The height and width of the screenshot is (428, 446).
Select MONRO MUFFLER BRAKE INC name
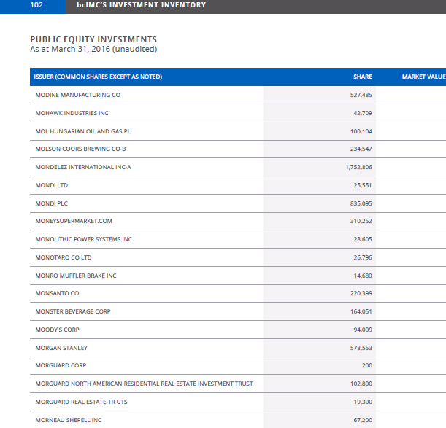[76, 276]
